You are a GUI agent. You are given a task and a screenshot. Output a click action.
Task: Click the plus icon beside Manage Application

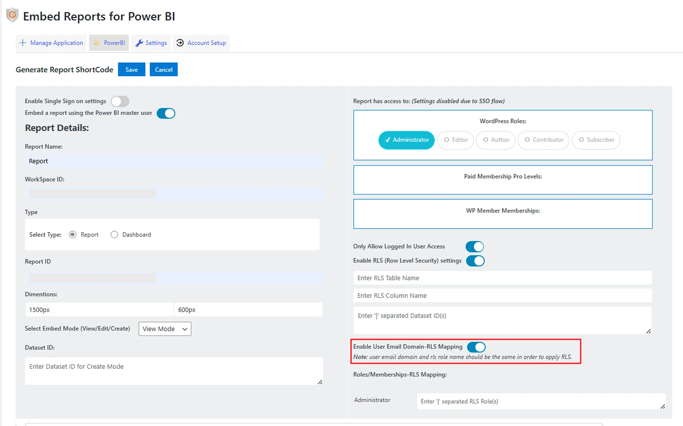[23, 43]
